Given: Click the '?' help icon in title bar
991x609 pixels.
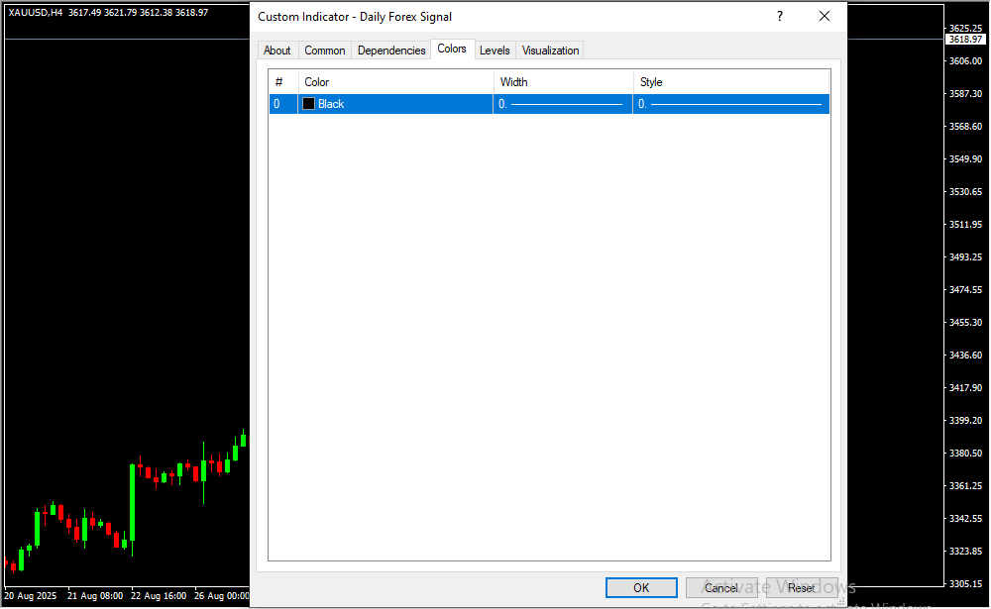Looking at the screenshot, I should [x=780, y=16].
